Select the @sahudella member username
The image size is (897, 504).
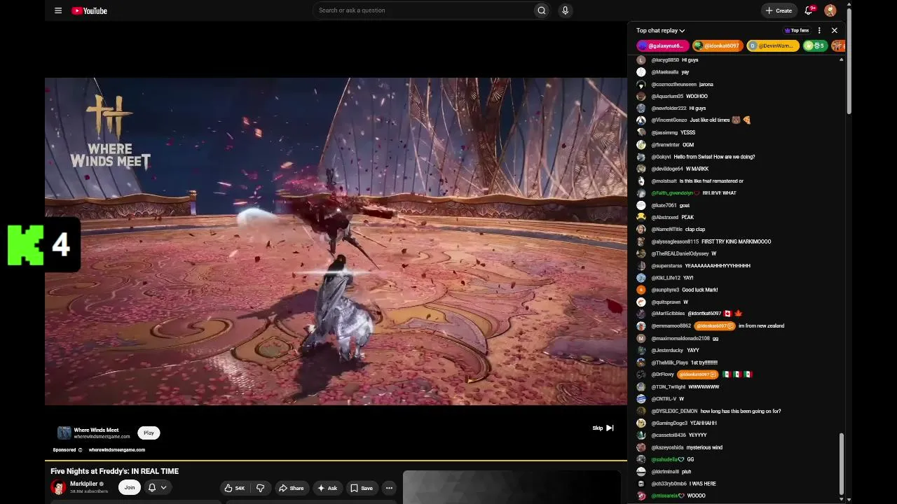(x=664, y=459)
